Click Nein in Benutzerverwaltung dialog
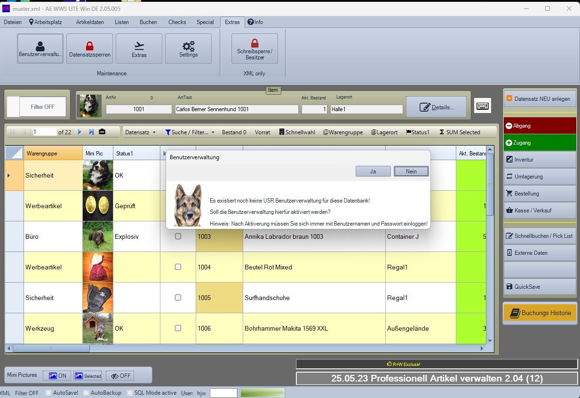This screenshot has width=580, height=398. click(x=411, y=171)
